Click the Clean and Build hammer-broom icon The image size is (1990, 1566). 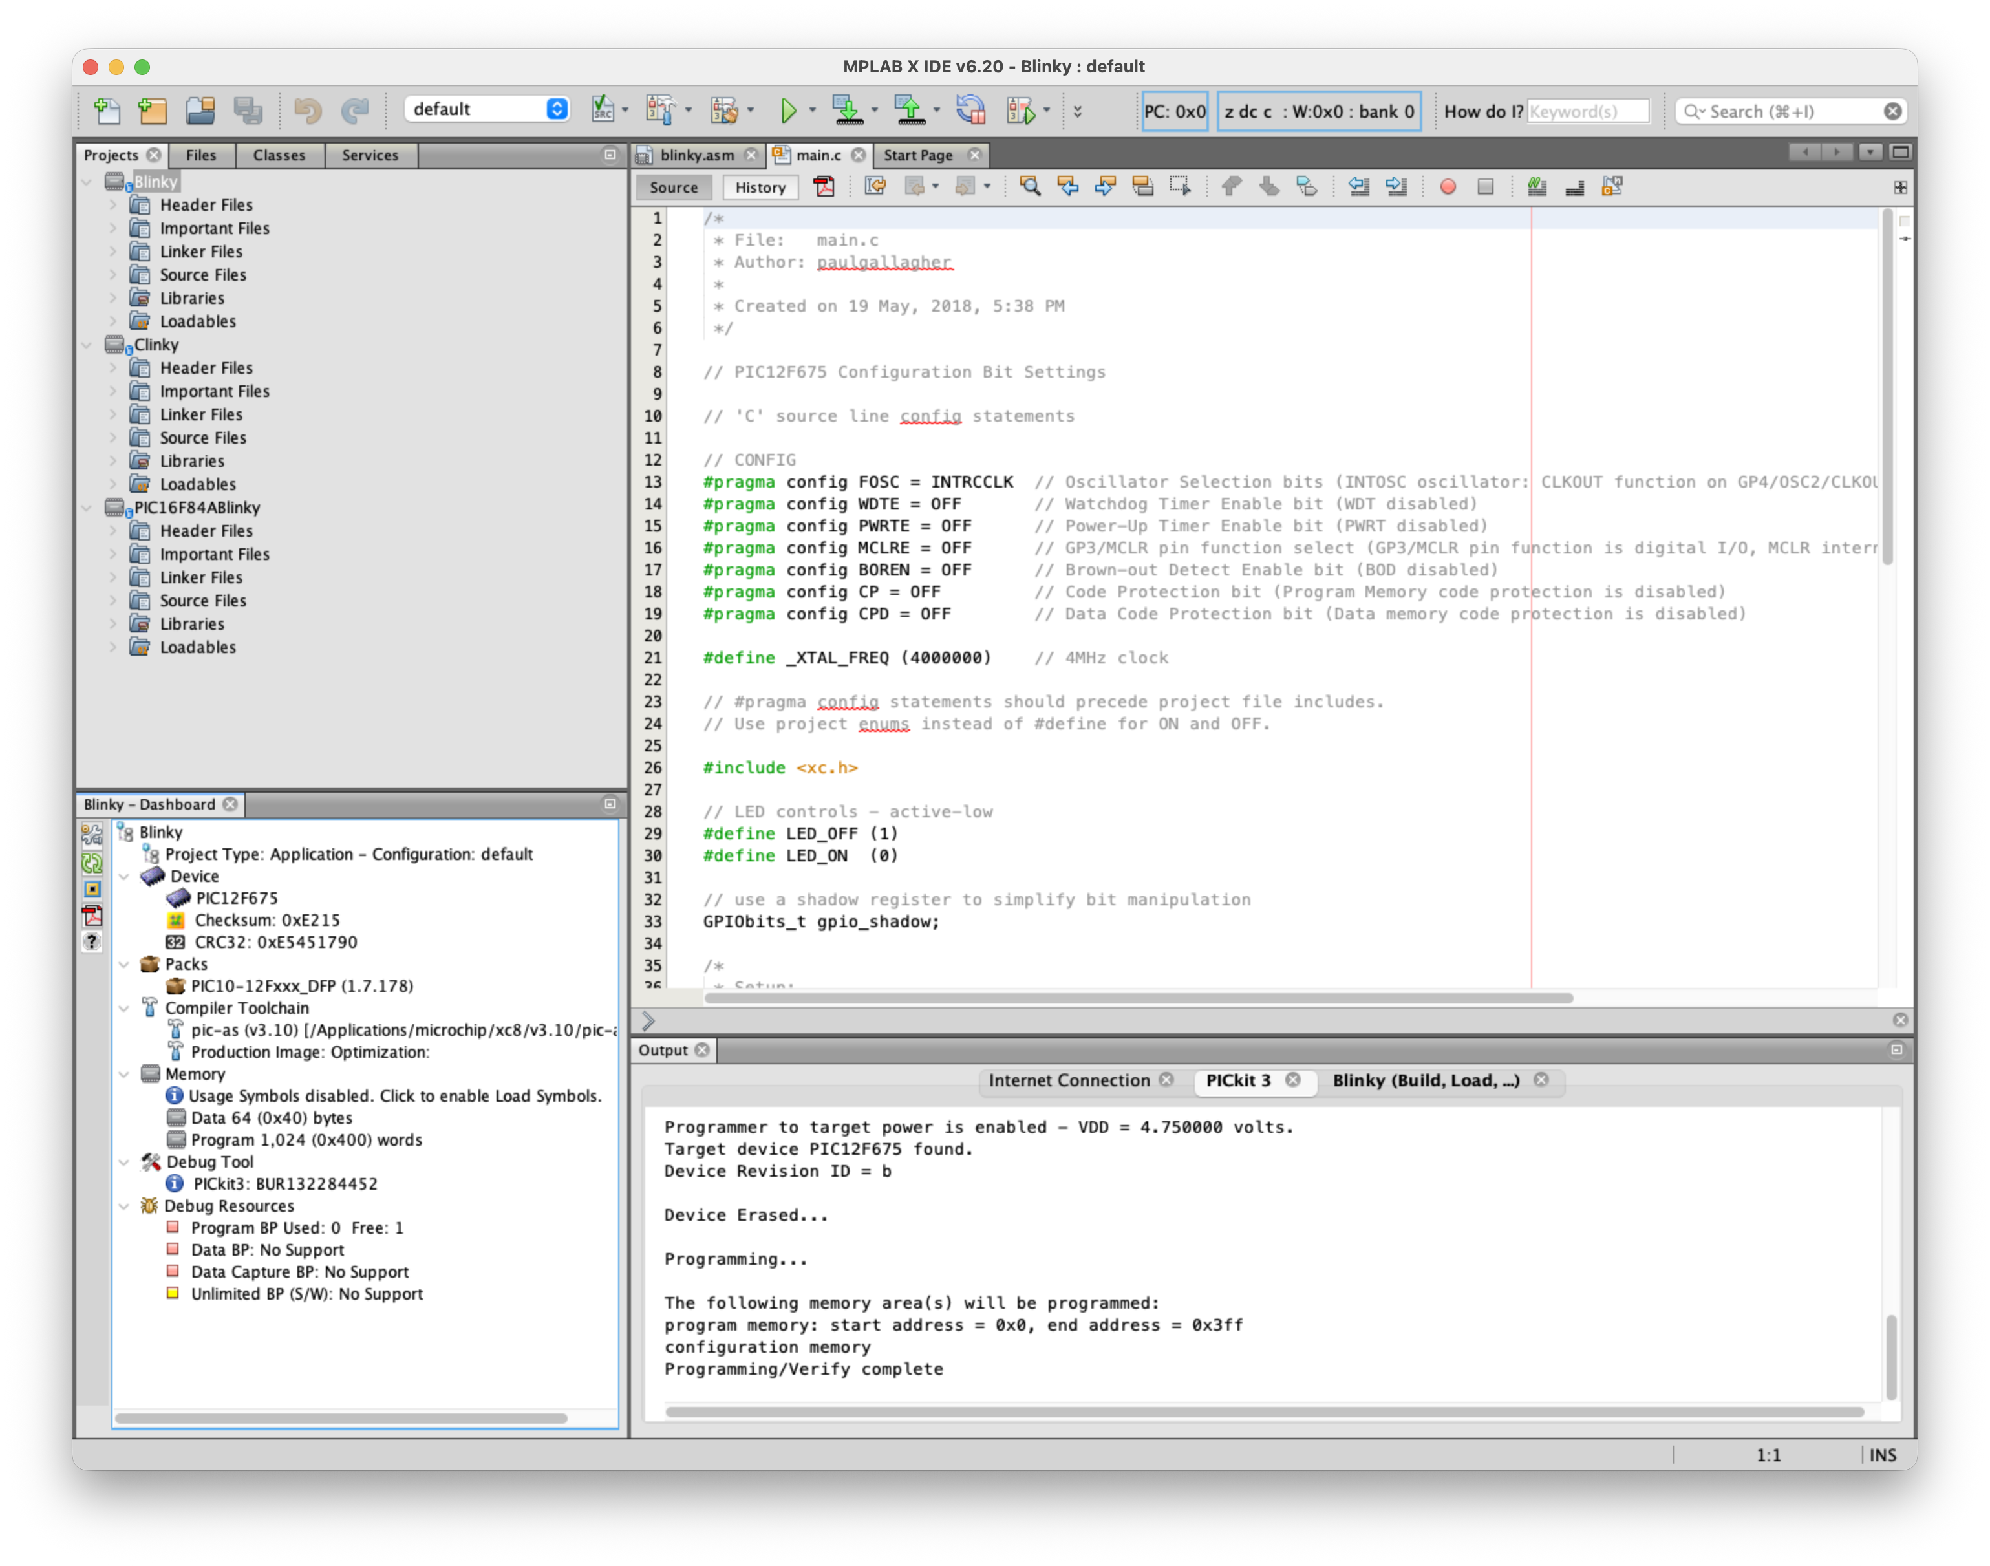(723, 111)
